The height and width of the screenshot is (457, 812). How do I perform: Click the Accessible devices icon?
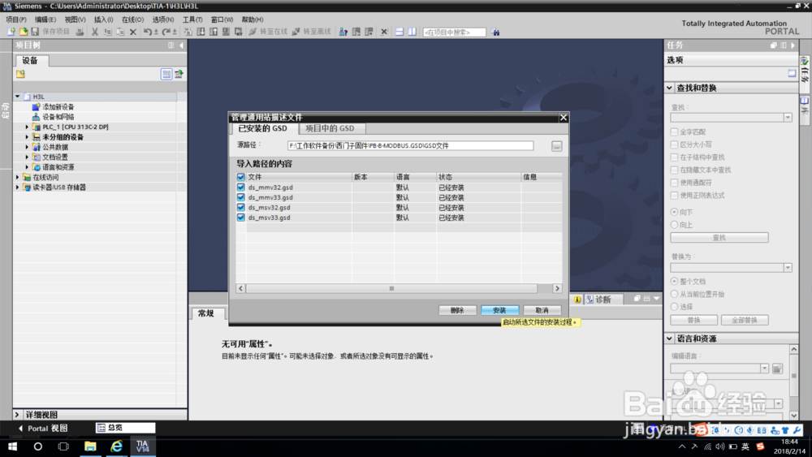pos(343,32)
